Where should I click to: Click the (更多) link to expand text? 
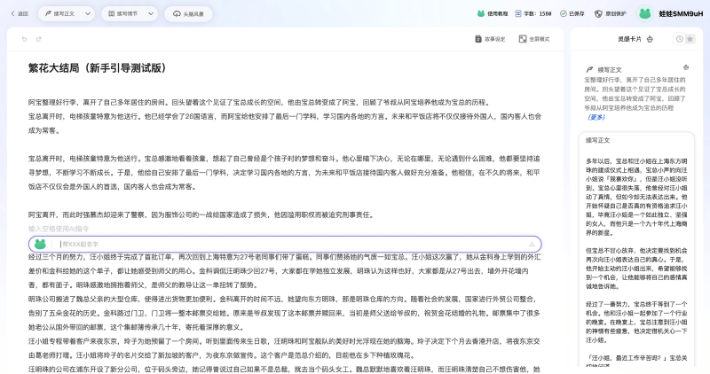click(x=596, y=116)
